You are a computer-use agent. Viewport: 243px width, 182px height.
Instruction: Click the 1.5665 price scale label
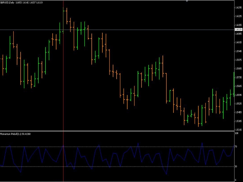coord(238,86)
